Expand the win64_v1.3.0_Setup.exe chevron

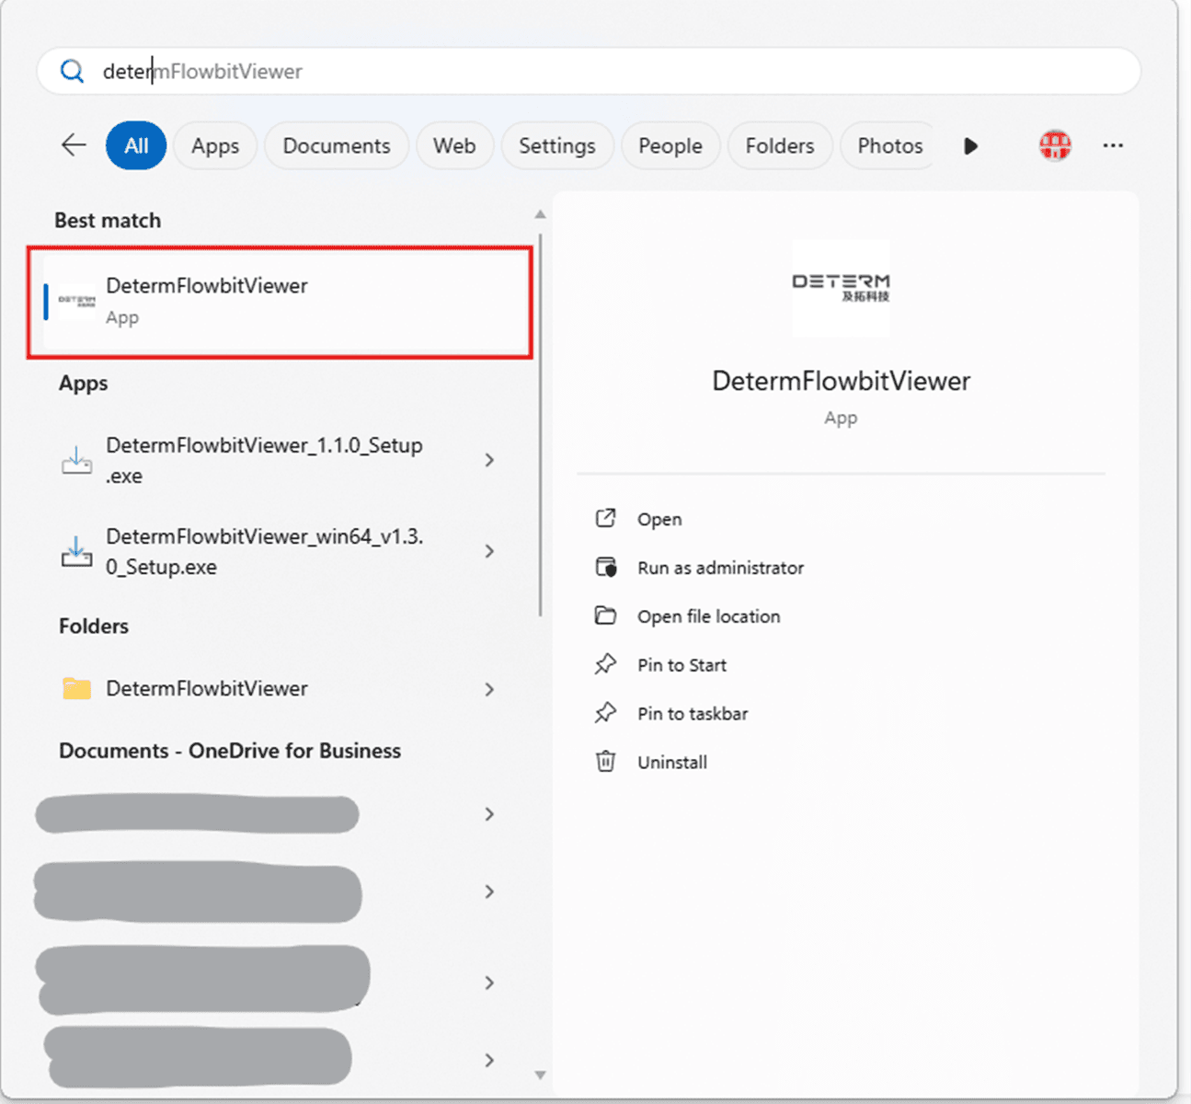(x=489, y=551)
